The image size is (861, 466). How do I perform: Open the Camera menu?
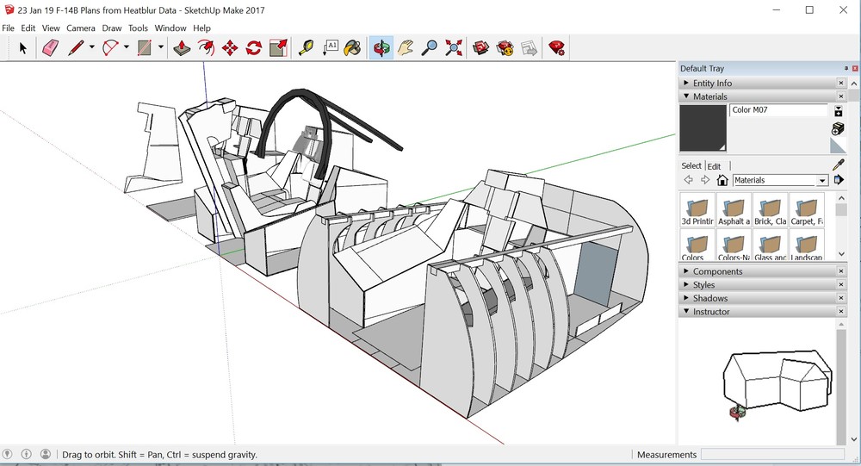tap(81, 28)
